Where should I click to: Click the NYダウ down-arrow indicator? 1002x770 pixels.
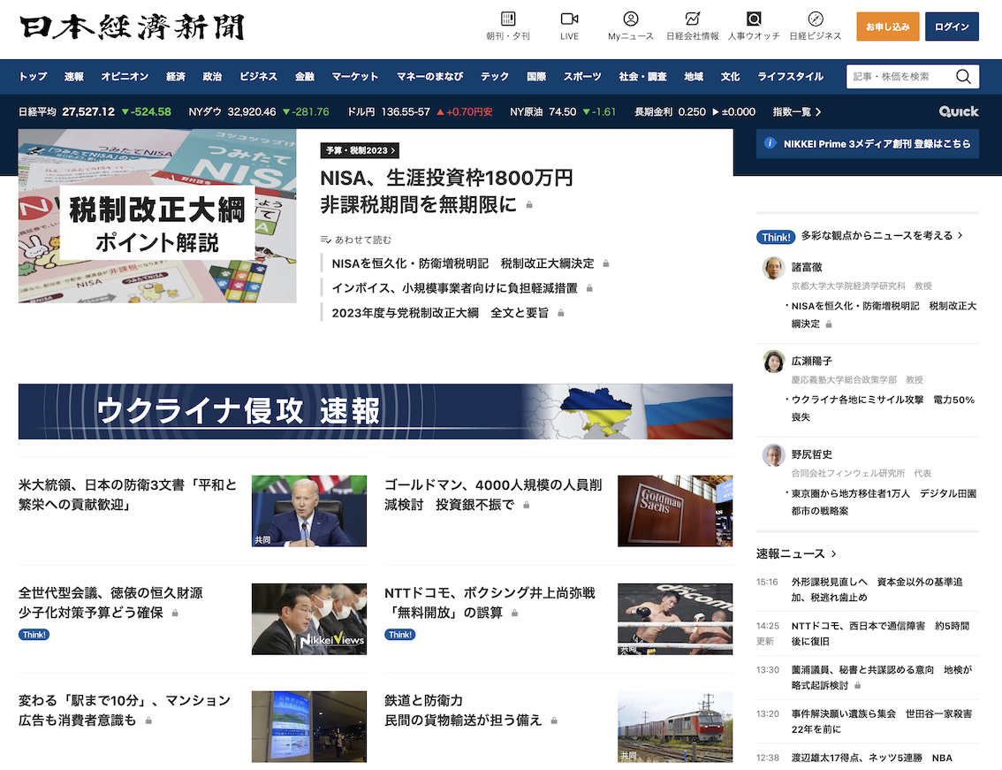pyautogui.click(x=286, y=112)
